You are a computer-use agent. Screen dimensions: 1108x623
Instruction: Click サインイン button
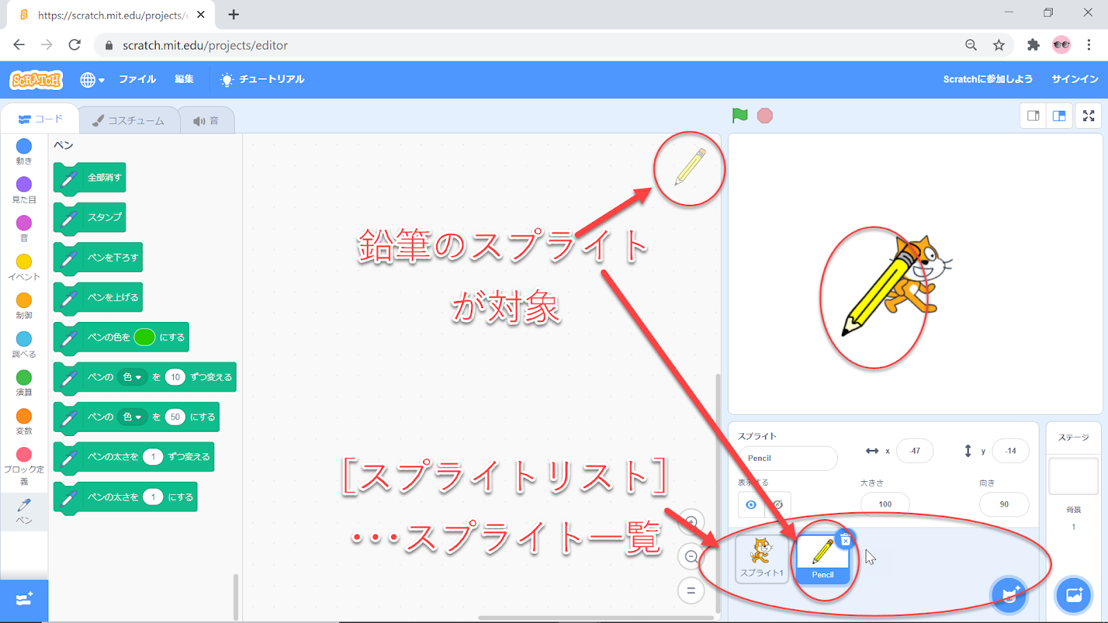pyautogui.click(x=1075, y=79)
